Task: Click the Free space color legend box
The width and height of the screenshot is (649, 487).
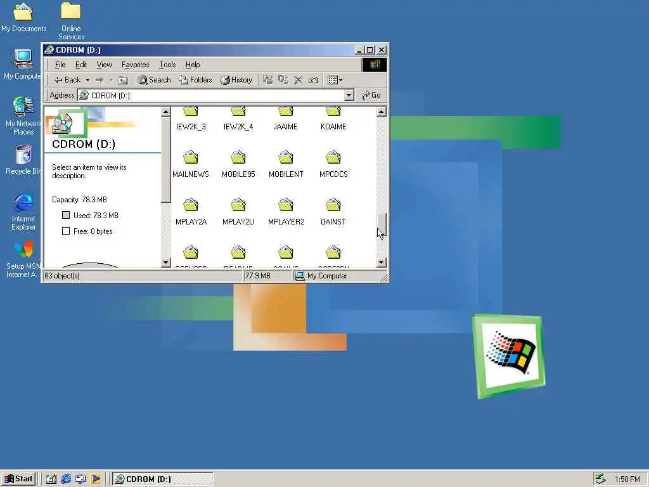Action: click(x=66, y=231)
